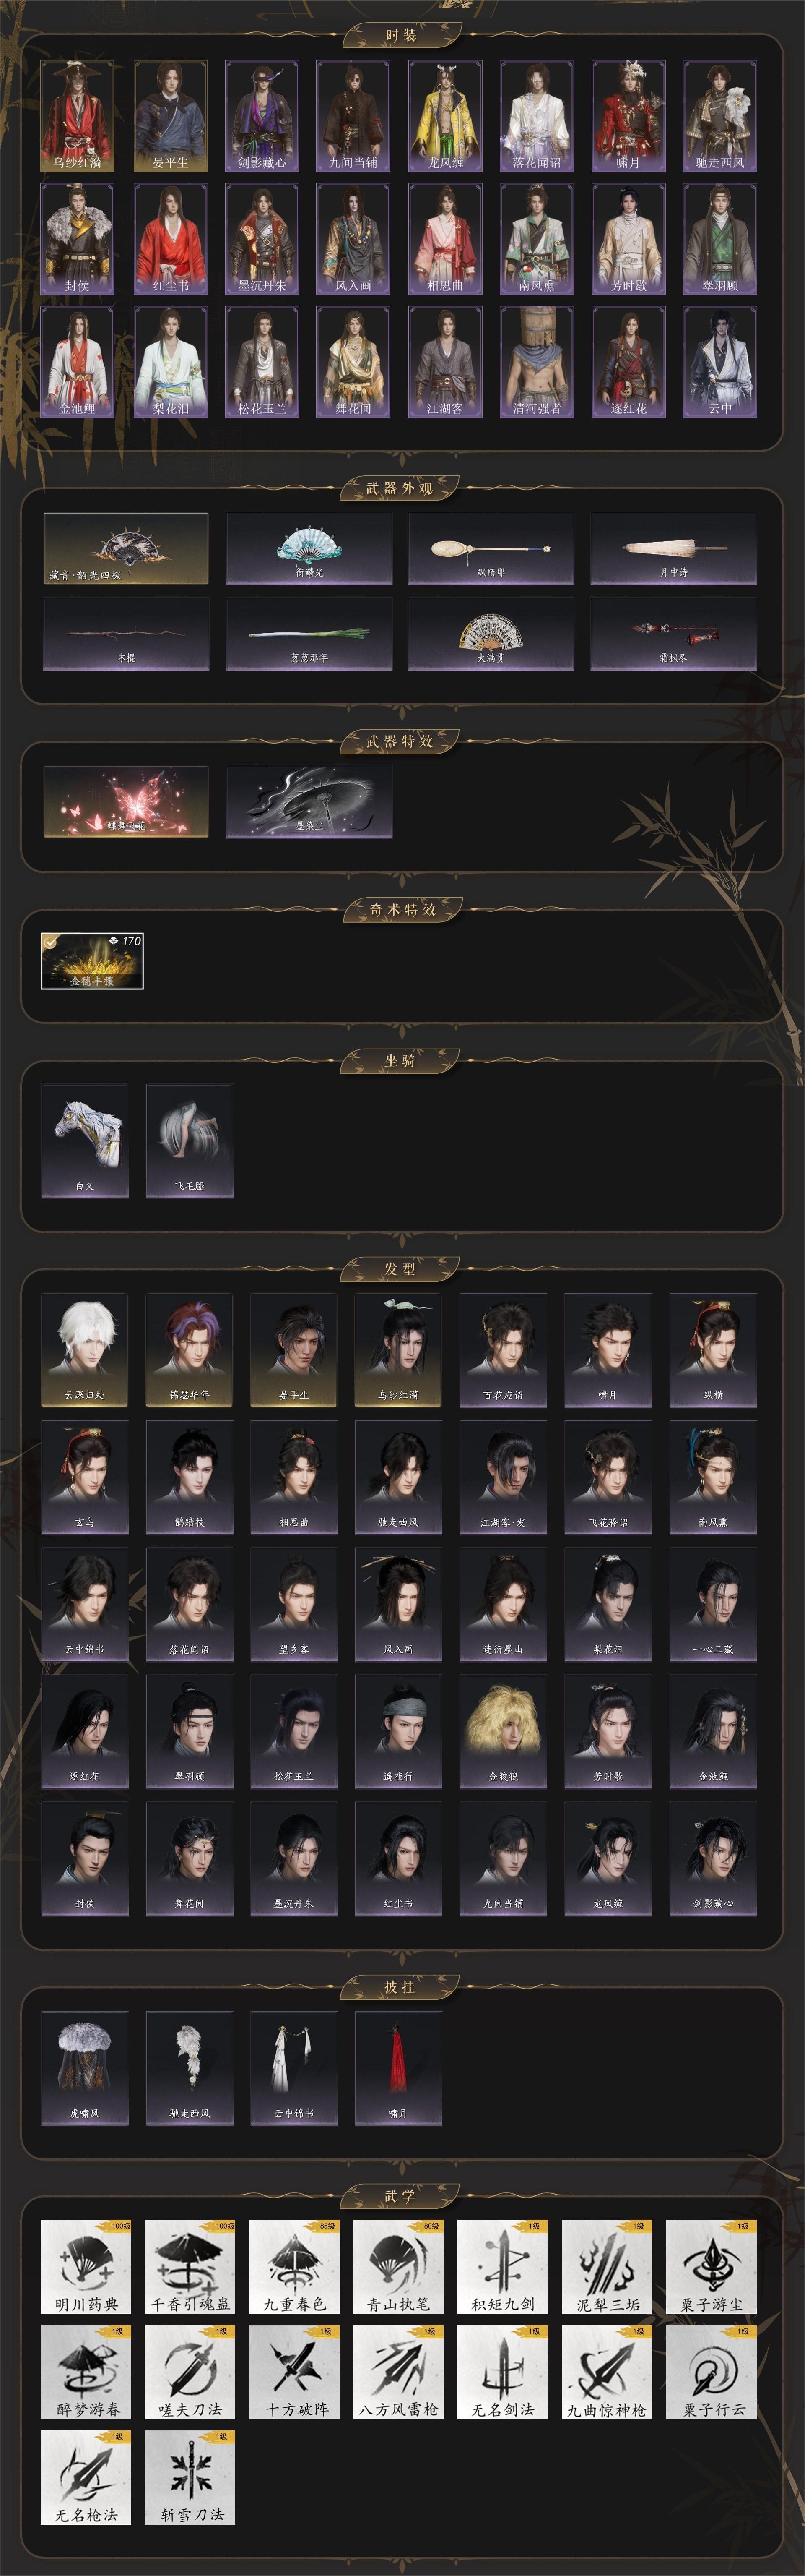Select the 千香引魂蛊 umbrella skill icon

(190, 2267)
